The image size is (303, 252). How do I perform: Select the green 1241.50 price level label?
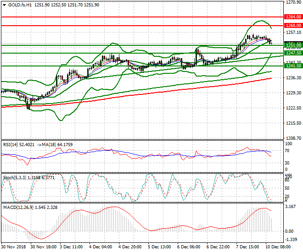293,66
